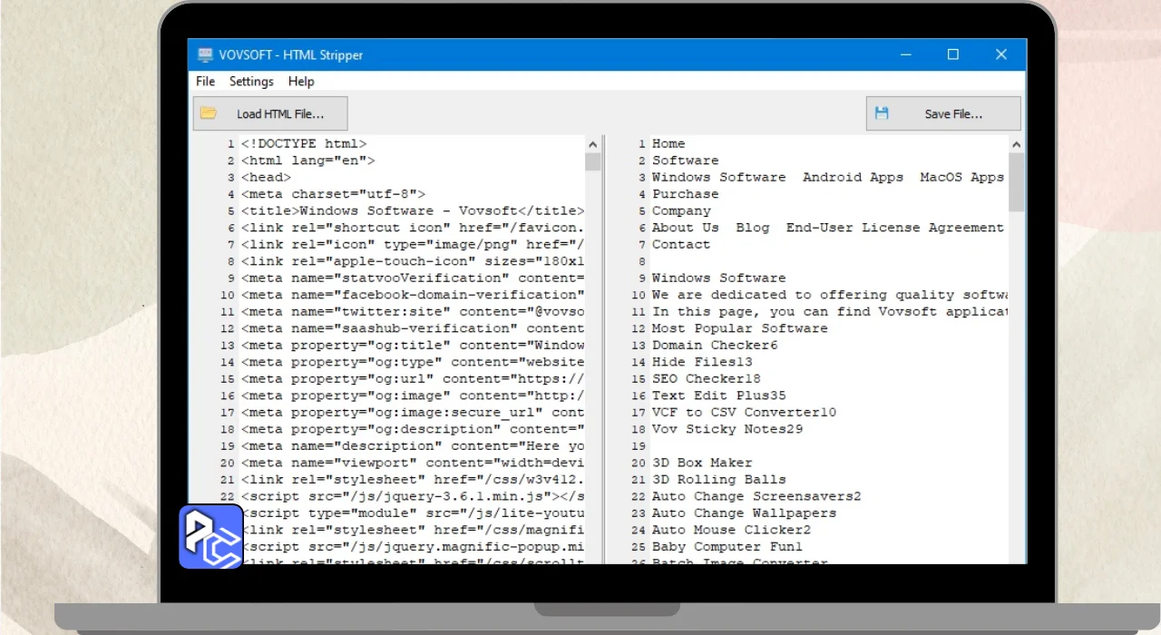Screen dimensions: 1161x635
Task: Click the apple-touch-icon link line
Action: point(413,261)
